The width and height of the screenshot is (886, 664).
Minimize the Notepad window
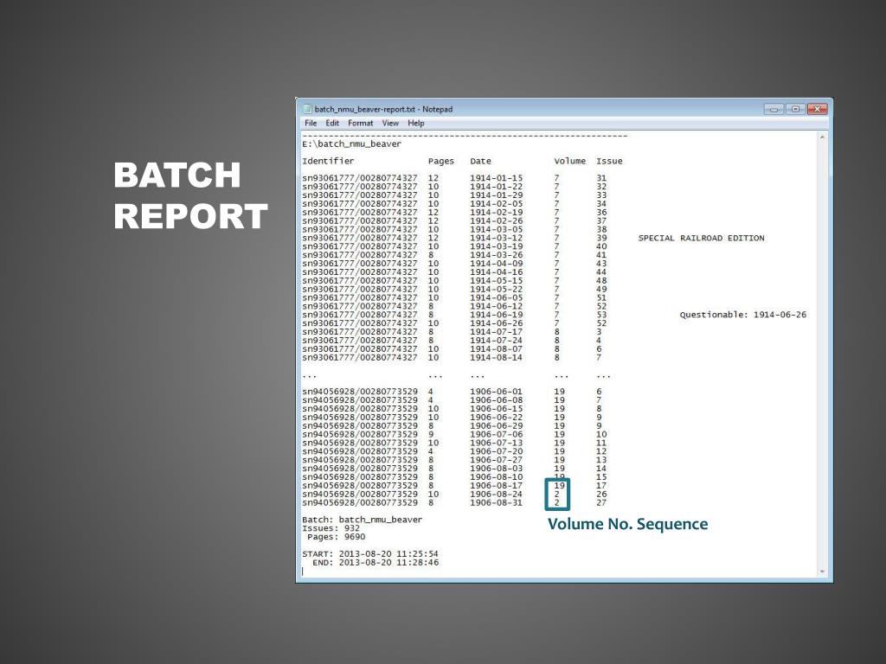tap(774, 109)
